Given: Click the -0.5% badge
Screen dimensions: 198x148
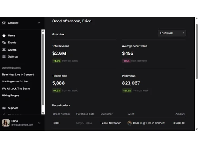Looking at the screenshot, I should pos(126,61).
